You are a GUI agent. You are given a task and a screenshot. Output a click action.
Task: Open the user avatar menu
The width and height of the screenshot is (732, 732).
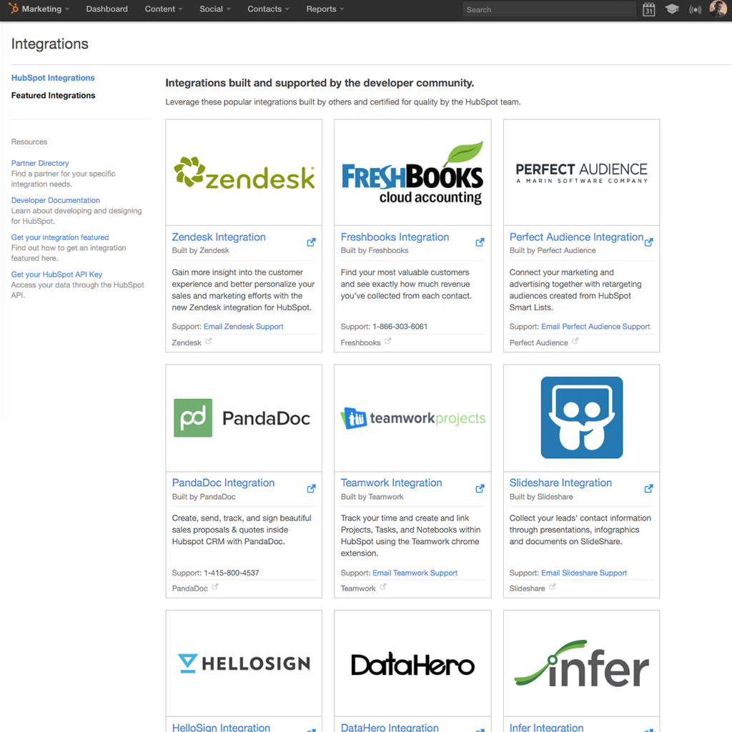pos(718,9)
